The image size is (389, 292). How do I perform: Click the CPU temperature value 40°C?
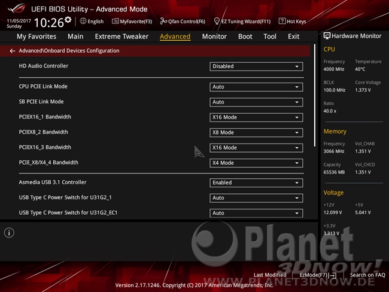coord(360,69)
